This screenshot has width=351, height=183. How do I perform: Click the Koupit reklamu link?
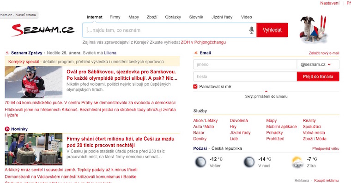click(327, 180)
